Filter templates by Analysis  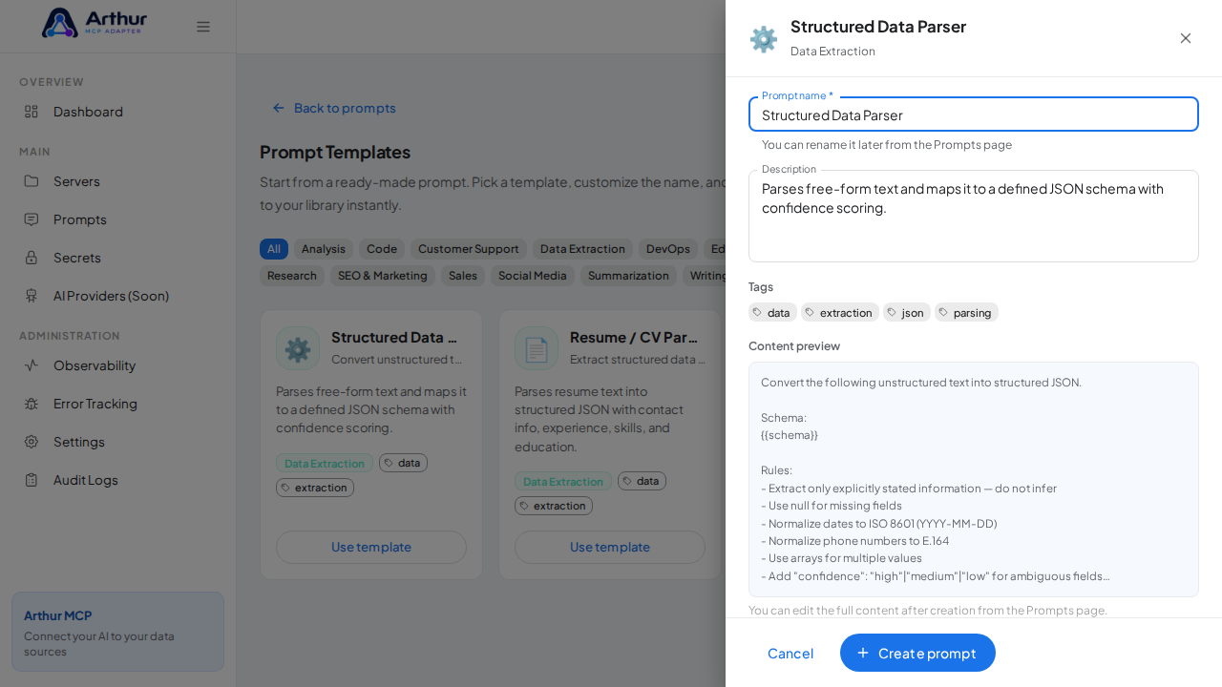[324, 249]
